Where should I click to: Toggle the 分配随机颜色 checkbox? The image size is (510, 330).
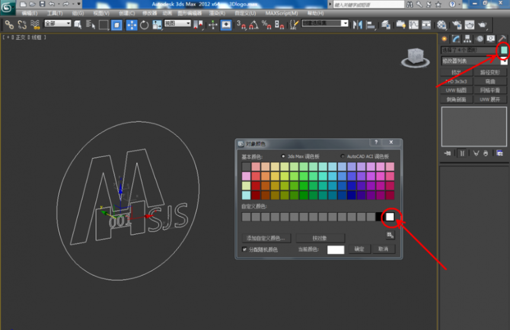[x=244, y=249]
